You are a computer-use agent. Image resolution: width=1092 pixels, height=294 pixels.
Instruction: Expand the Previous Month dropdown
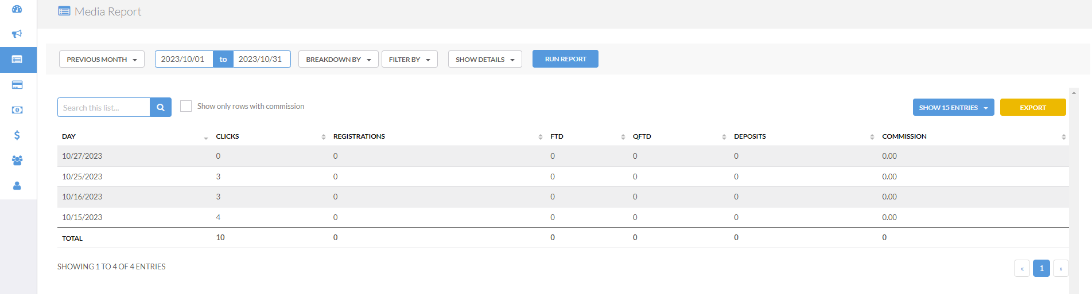tap(102, 59)
